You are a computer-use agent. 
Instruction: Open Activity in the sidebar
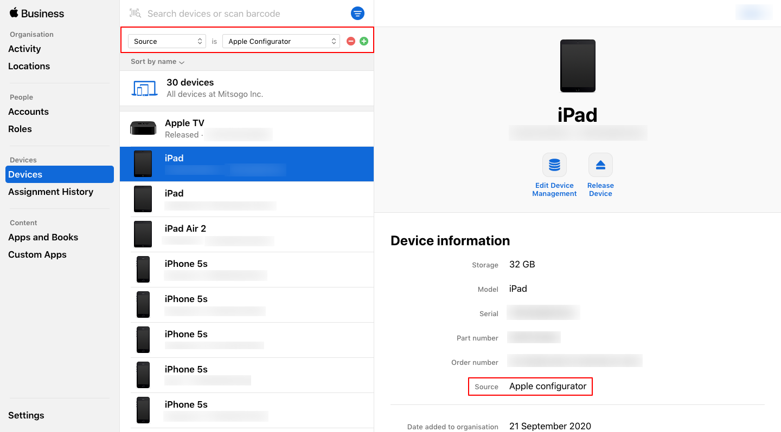pyautogui.click(x=24, y=49)
